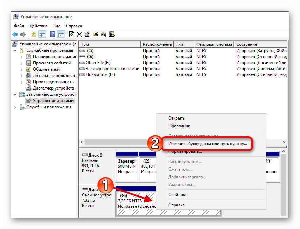This screenshot has width=300, height=229.
Task: Click the Up one level folder icon
Action: click(34, 34)
